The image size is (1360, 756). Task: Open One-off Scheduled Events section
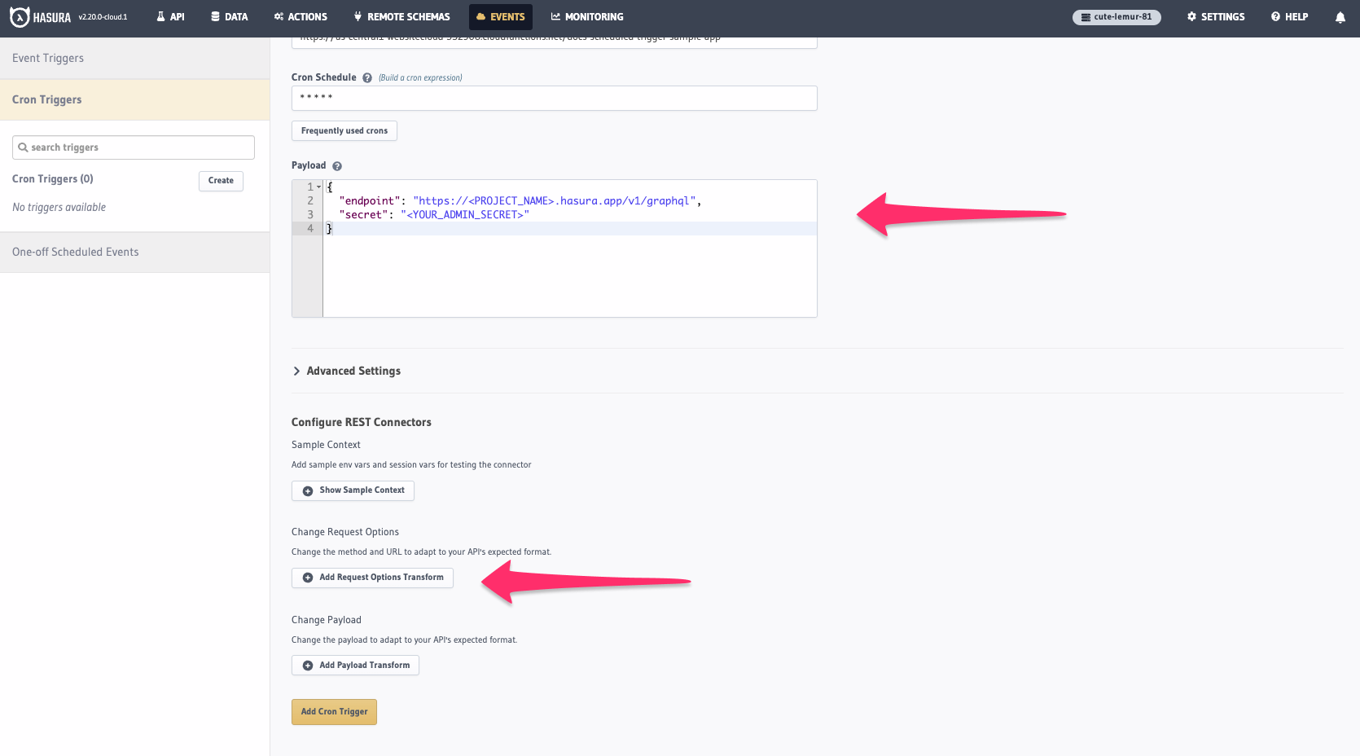(75, 252)
